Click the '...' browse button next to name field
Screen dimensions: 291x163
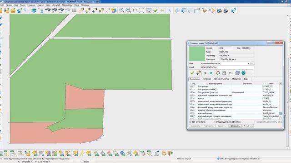coord(252,63)
